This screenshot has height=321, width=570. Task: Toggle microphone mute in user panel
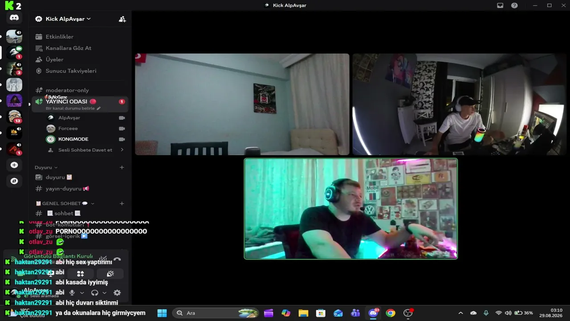[72, 292]
